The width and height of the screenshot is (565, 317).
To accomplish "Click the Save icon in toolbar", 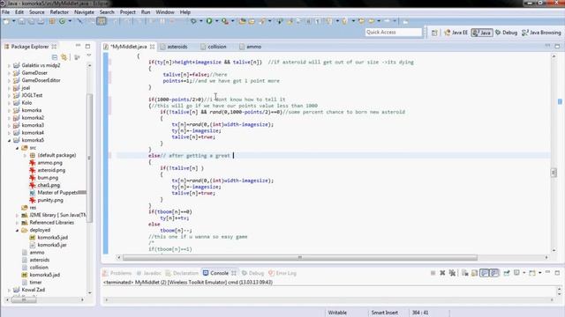I will pos(22,21).
